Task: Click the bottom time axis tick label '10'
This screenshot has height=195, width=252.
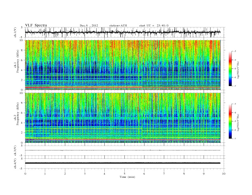Action: (224, 174)
